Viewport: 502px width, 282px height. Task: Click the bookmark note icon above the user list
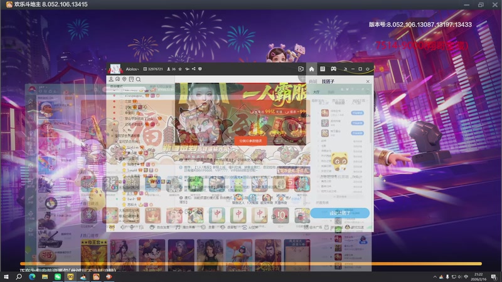point(131,79)
